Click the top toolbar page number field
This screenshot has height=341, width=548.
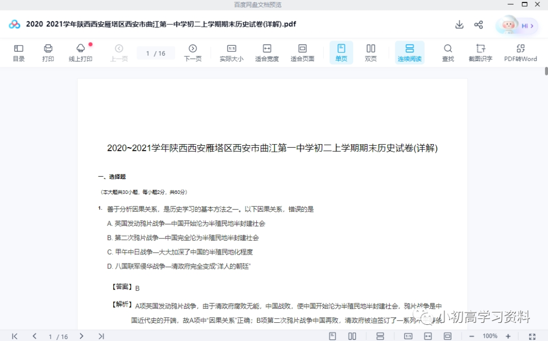click(x=156, y=53)
